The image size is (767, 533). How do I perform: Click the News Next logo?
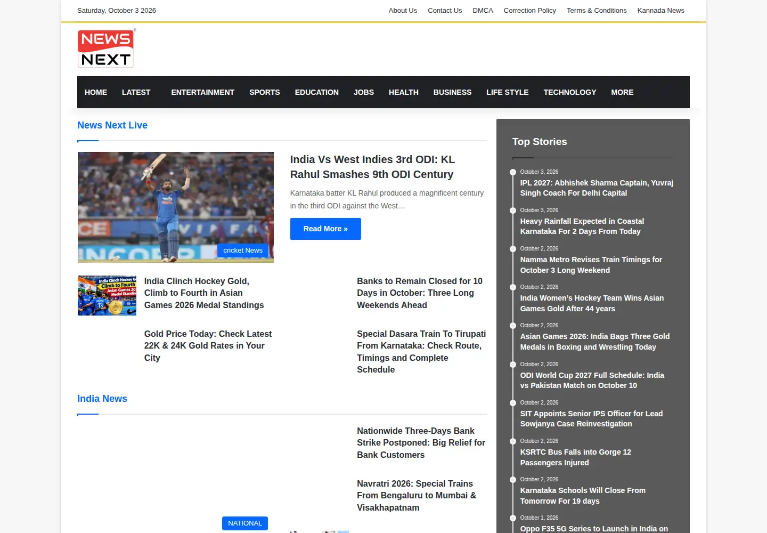click(106, 49)
